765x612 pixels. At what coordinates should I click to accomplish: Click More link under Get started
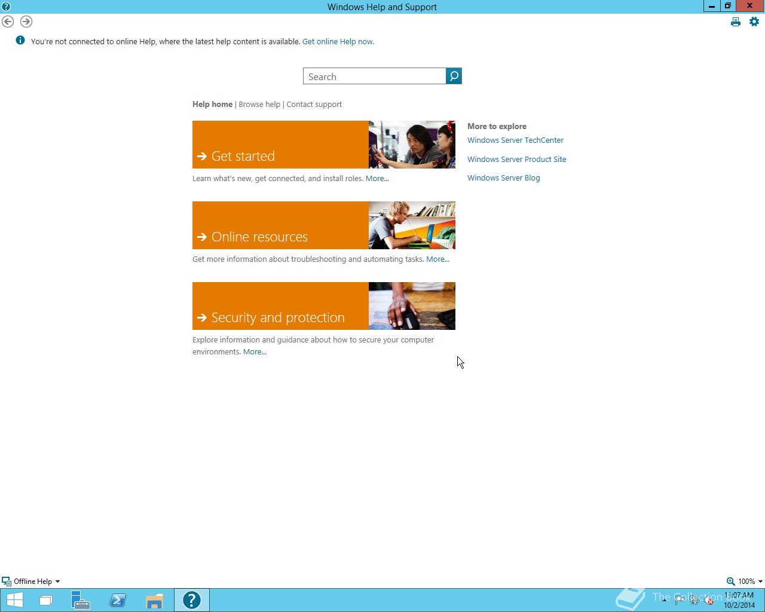pyautogui.click(x=377, y=178)
